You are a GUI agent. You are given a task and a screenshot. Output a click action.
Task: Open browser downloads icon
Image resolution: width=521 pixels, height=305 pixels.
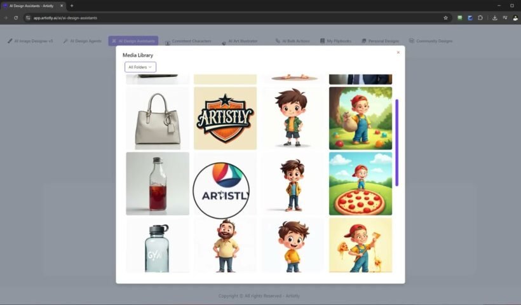(495, 18)
